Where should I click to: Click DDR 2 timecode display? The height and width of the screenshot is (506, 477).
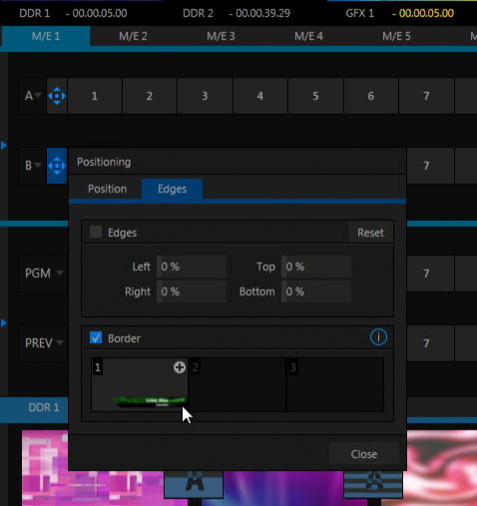(x=259, y=13)
